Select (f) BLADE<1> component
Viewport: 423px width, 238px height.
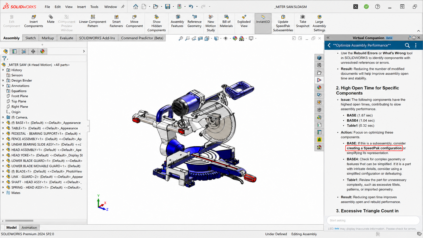[x=47, y=171]
